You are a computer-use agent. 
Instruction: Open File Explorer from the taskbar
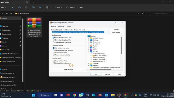pos(113,95)
